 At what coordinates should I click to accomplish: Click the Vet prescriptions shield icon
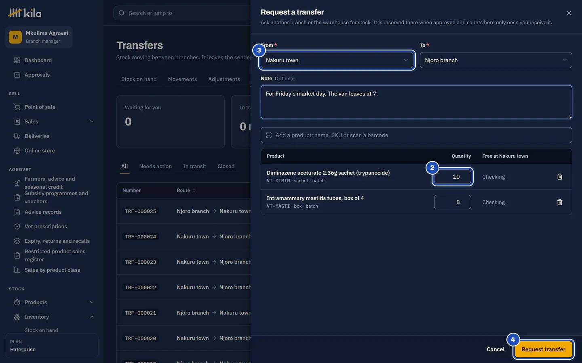17,226
